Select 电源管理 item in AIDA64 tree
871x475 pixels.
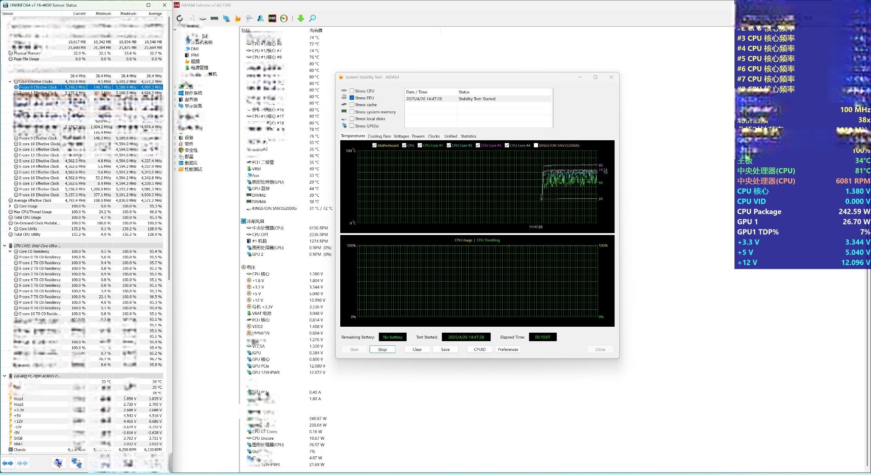199,68
